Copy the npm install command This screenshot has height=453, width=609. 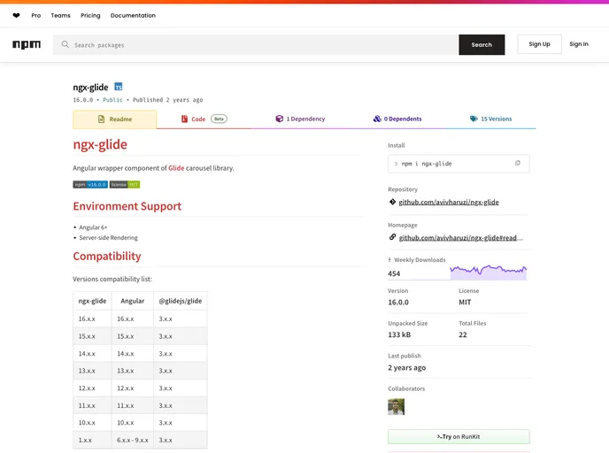(517, 164)
